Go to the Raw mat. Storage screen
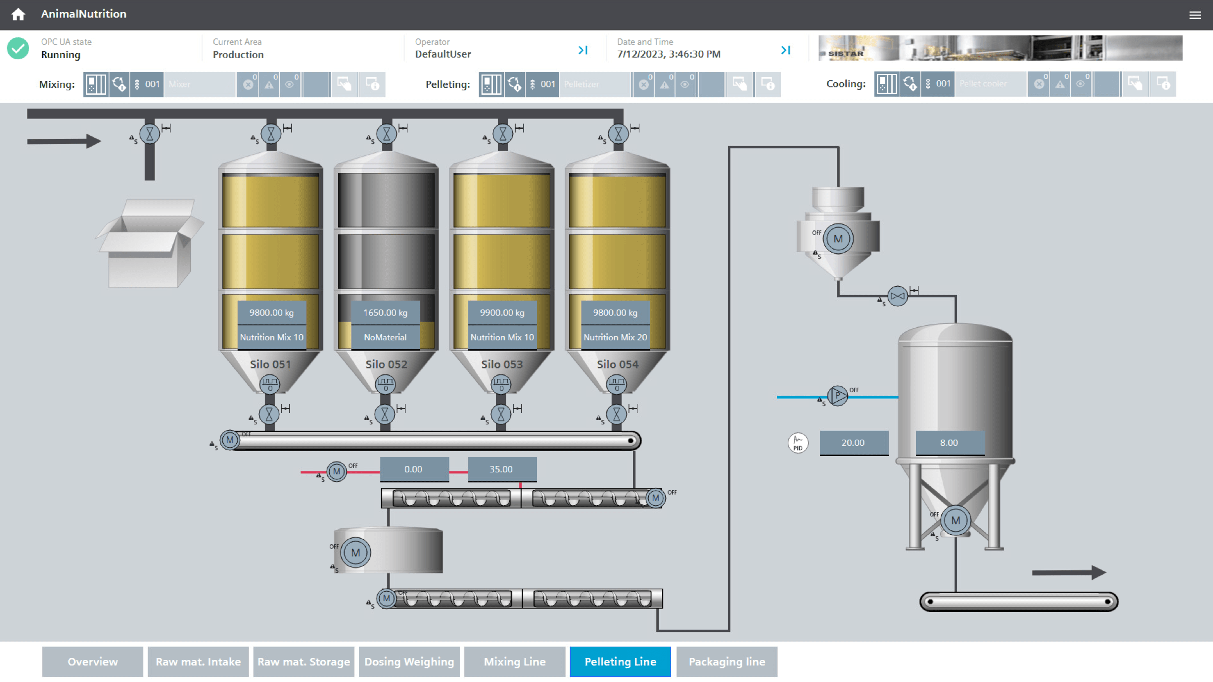This screenshot has height=682, width=1213. point(304,662)
